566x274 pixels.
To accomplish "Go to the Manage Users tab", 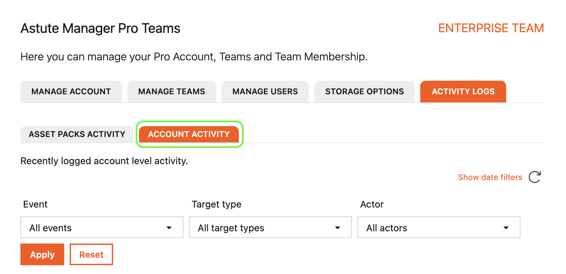I will [265, 92].
